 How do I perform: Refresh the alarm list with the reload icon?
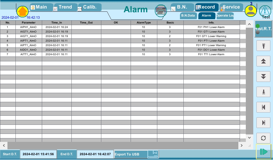tap(263, 138)
